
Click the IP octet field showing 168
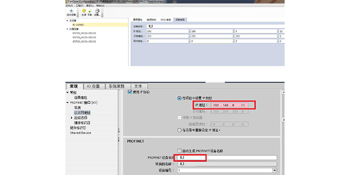coord(211,31)
